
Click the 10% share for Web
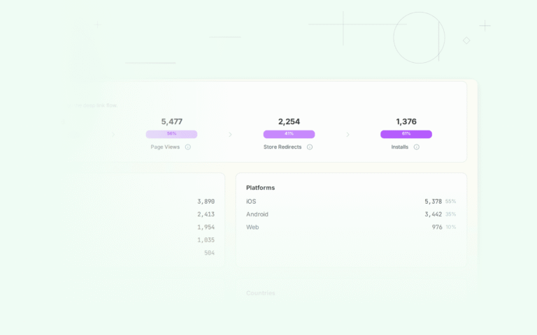(x=451, y=227)
